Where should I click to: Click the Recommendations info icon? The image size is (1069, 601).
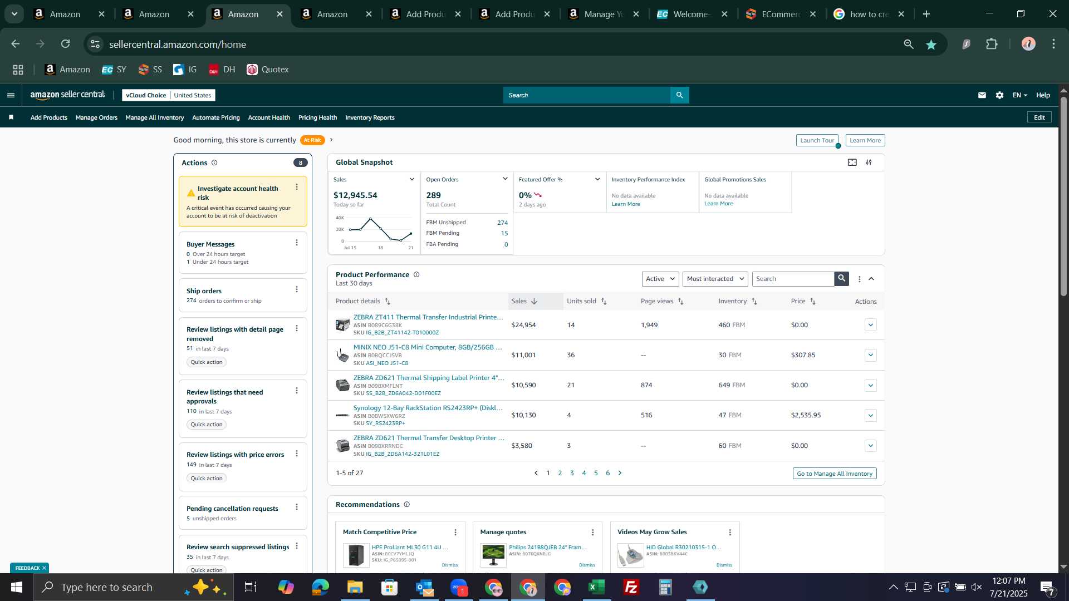pos(406,504)
